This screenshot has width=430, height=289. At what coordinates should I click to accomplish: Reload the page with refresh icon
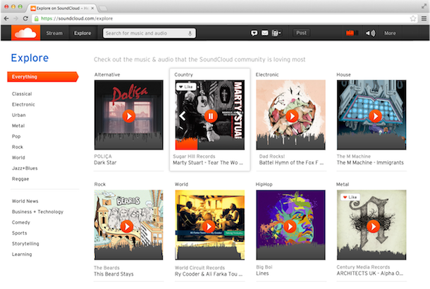25,18
